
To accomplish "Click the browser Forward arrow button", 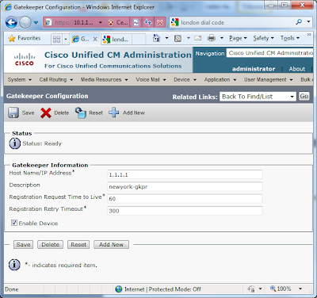I will point(25,23).
